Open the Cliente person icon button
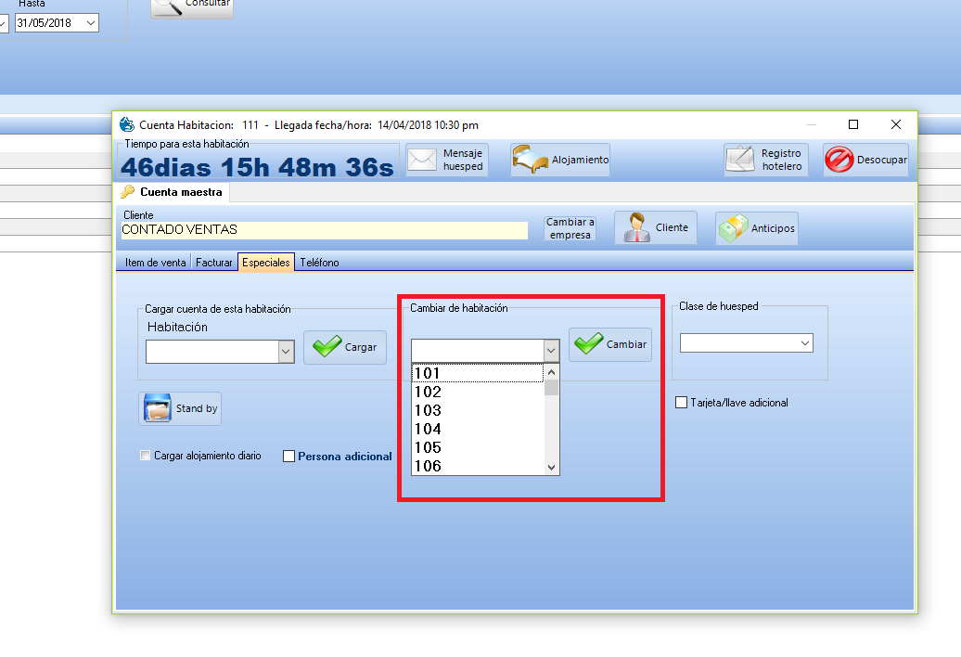961x657 pixels. click(636, 227)
